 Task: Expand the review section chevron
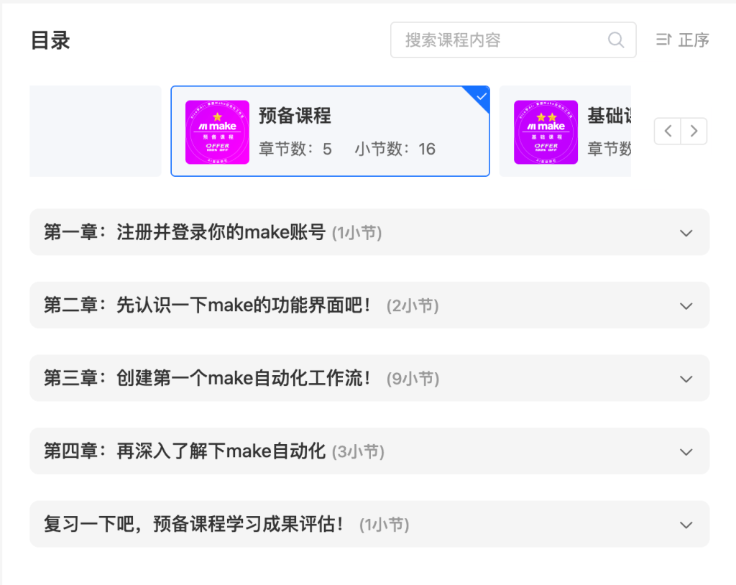pyautogui.click(x=686, y=525)
